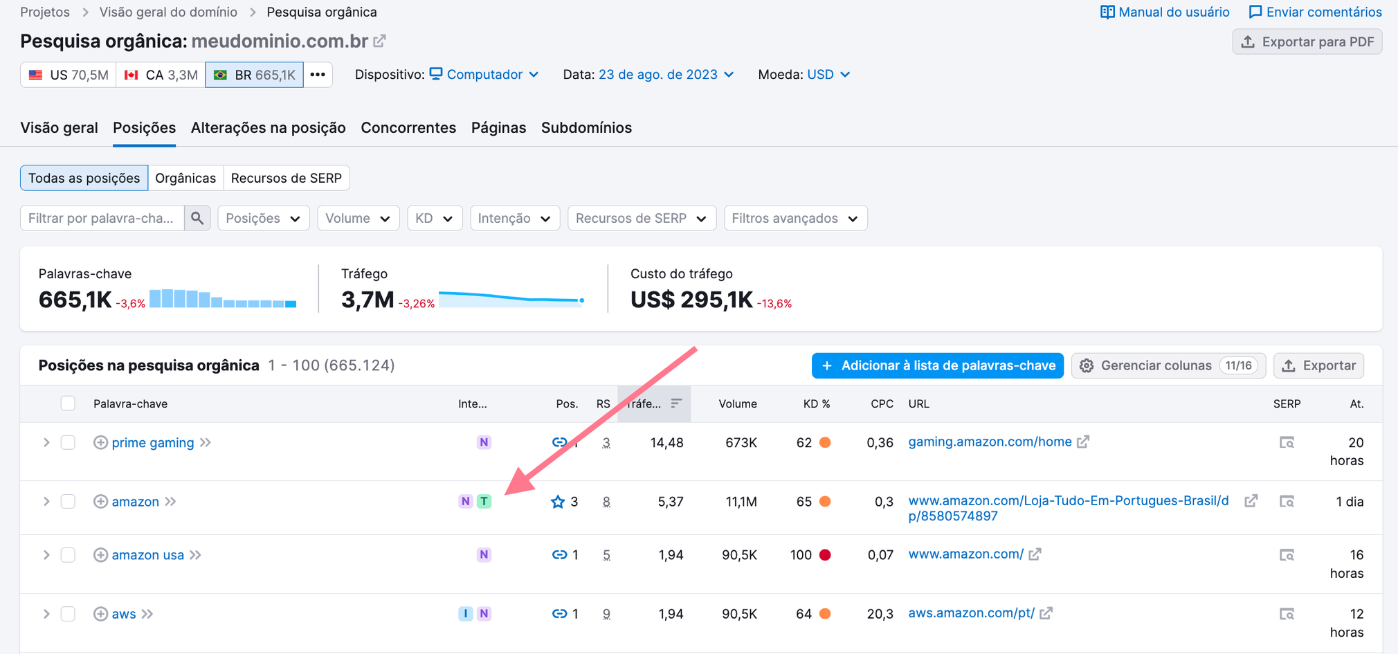Open the Moeda USD dropdown
The height and width of the screenshot is (654, 1398).
[x=828, y=74]
